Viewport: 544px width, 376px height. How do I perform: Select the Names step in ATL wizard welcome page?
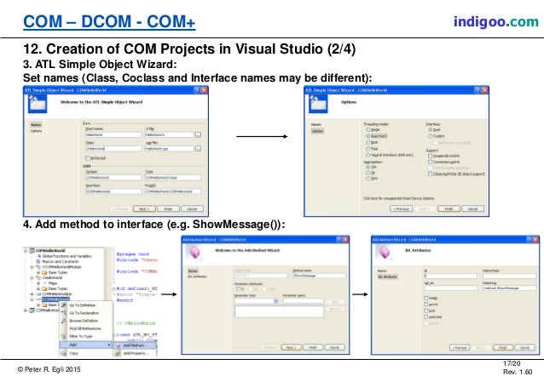tap(36, 125)
